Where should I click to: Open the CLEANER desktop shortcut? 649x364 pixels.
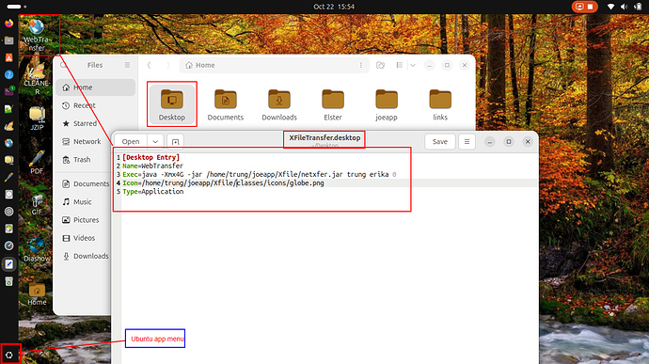(x=37, y=78)
